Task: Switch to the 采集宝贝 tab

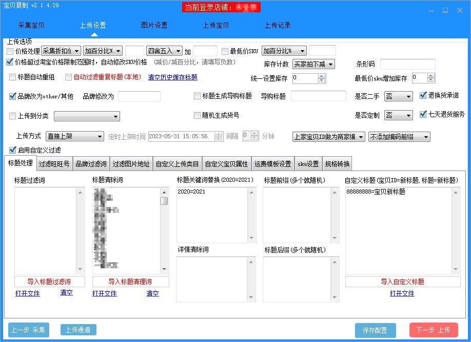Action: click(31, 25)
